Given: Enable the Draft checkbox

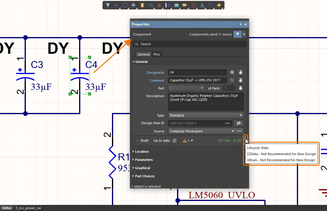Looking at the screenshot, I should coord(137,141).
